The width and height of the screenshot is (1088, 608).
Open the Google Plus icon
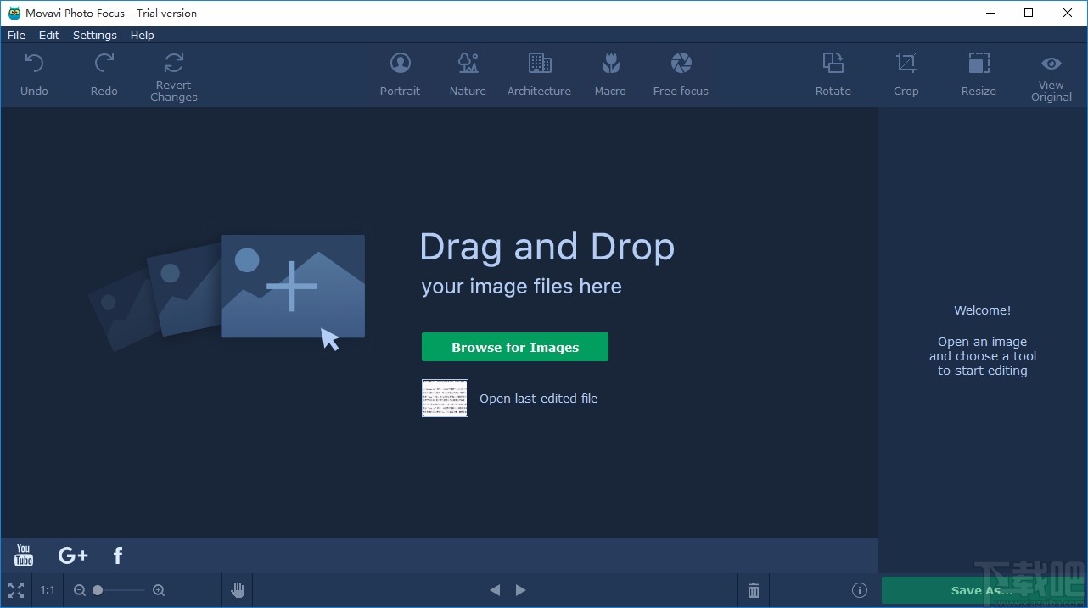coord(73,555)
